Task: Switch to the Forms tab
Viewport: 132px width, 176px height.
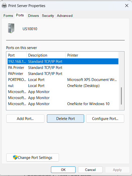Action: point(8,16)
